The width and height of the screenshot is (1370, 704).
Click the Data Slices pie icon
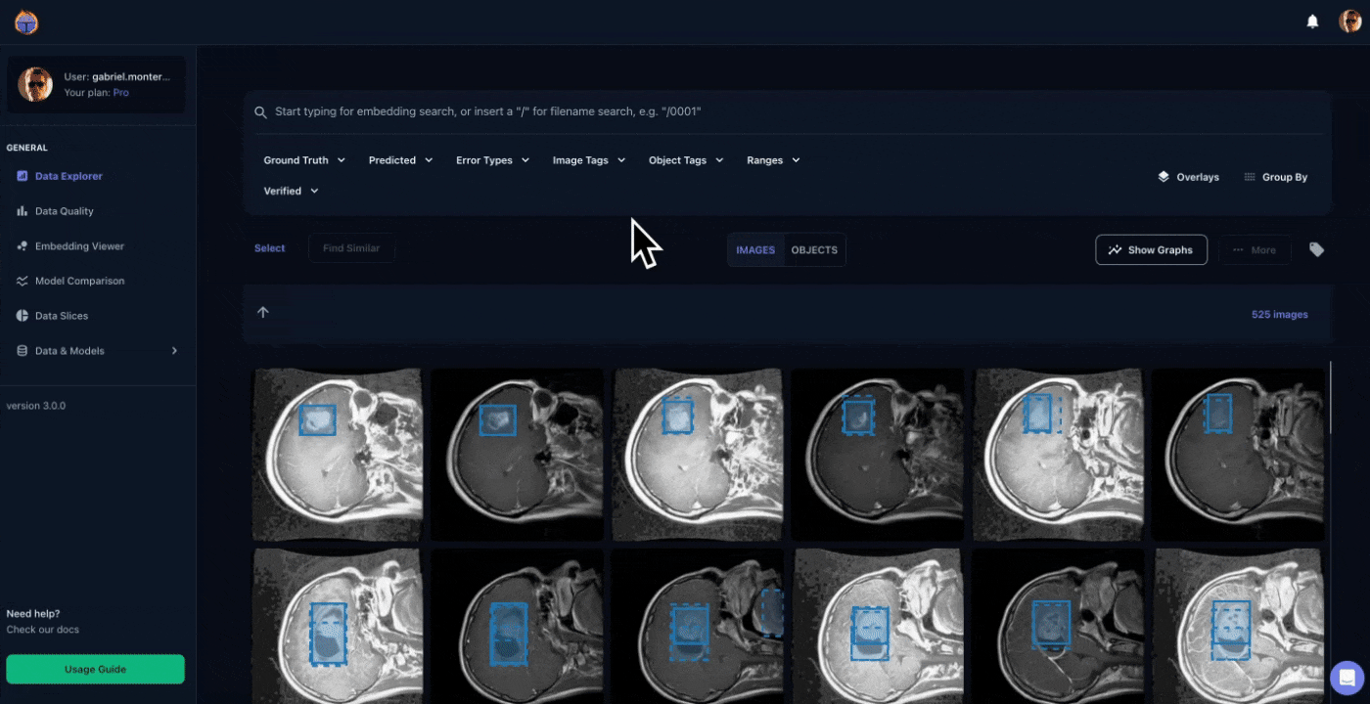[x=23, y=316]
